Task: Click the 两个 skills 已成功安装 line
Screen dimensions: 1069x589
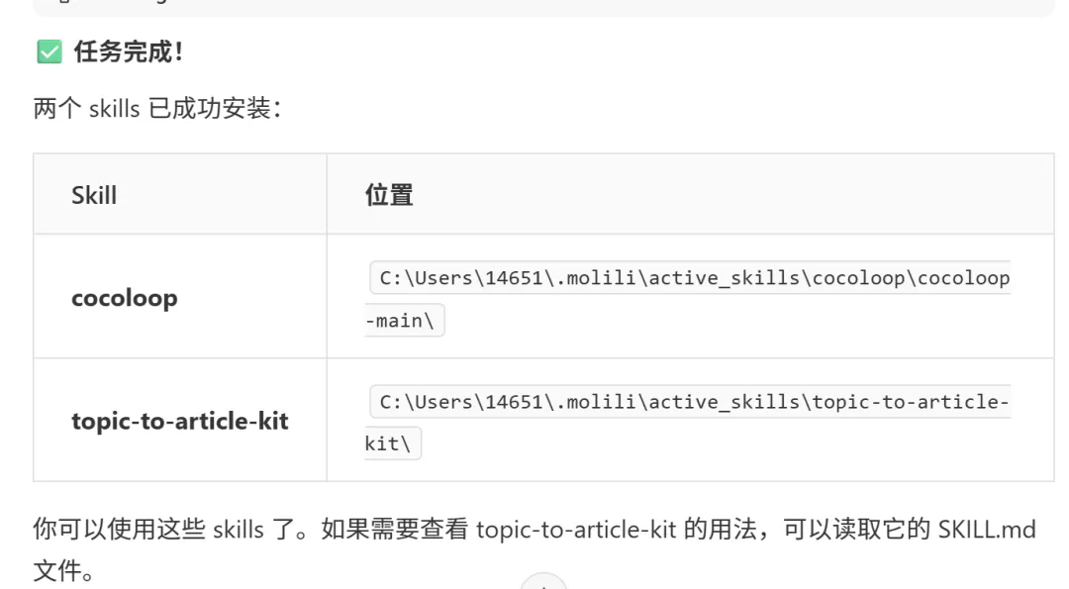Action: [157, 109]
